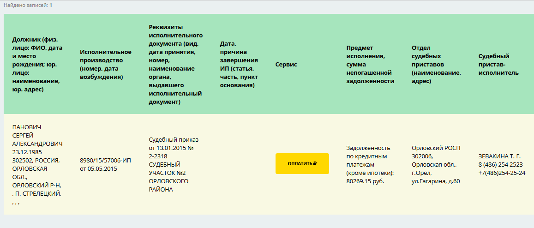Select the 'Исполнительное производство' column header
This screenshot has height=228, width=534.
click(106, 64)
